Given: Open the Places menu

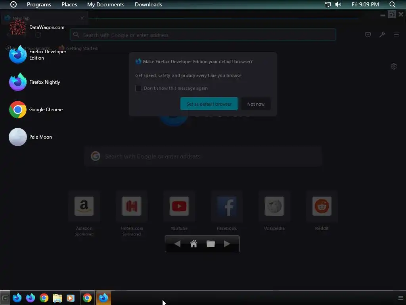Looking at the screenshot, I should pyautogui.click(x=69, y=4).
